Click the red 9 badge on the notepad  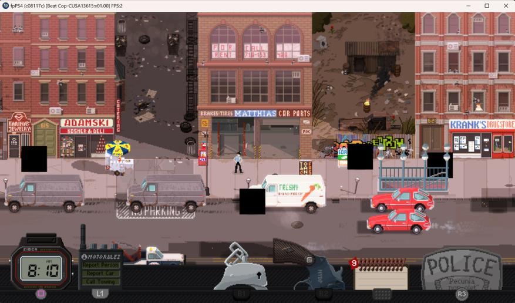(354, 263)
